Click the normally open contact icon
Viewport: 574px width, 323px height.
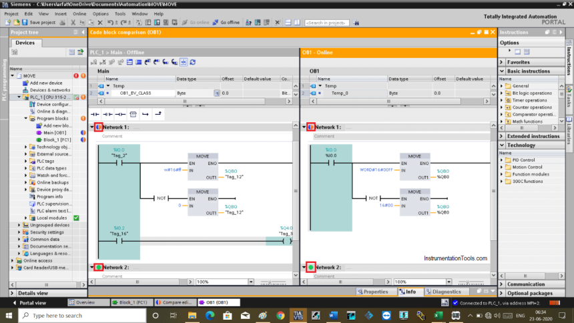(x=95, y=114)
